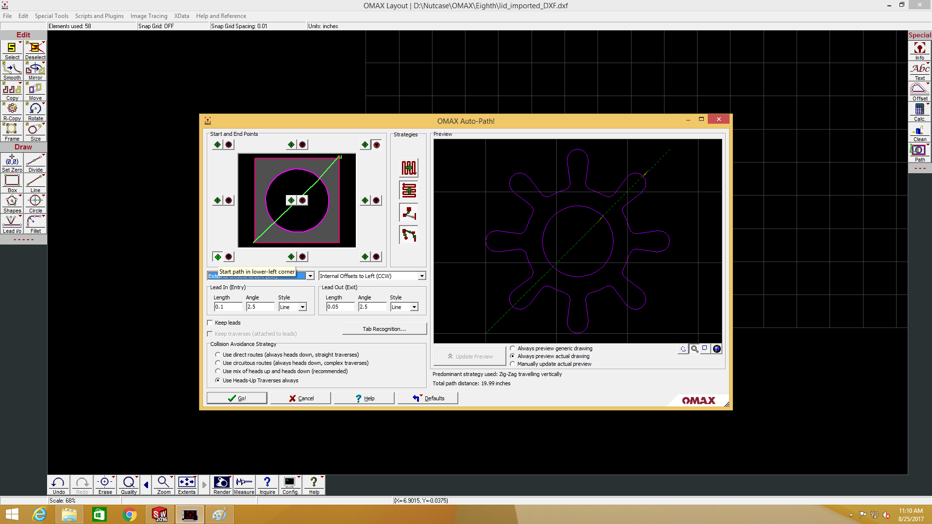Open the Edit menu
Viewport: 932px width, 524px height.
[x=23, y=16]
